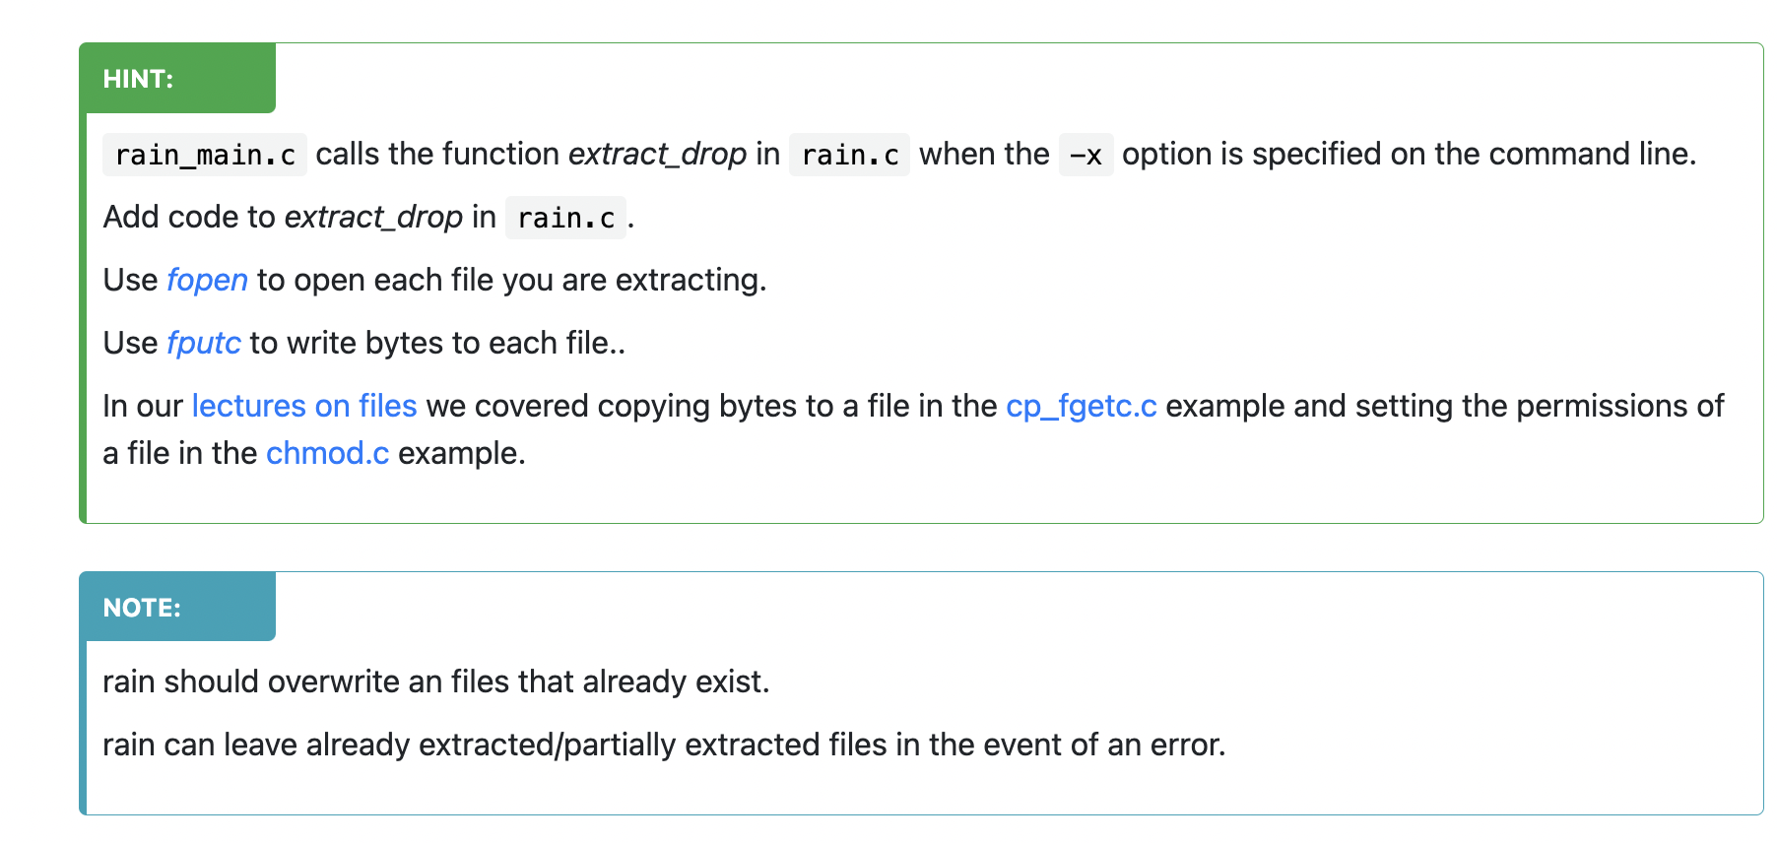Viewport: 1777px width, 843px height.
Task: Open the chmod.c example link
Action: point(328,454)
